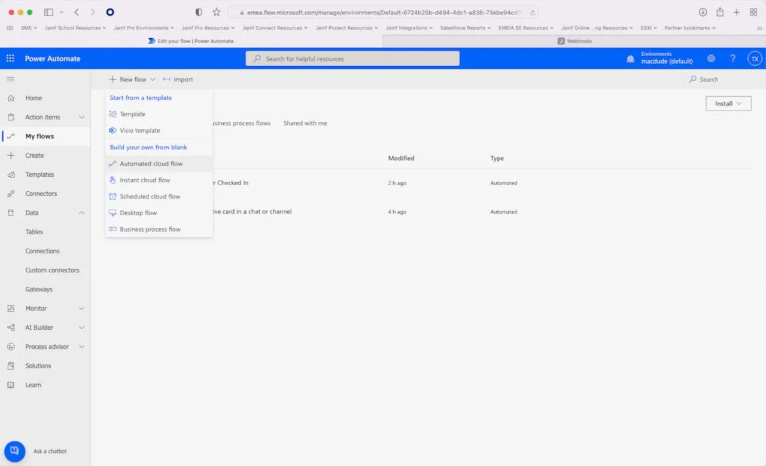Open Gateways in the sidebar
766x466 pixels.
tap(39, 289)
